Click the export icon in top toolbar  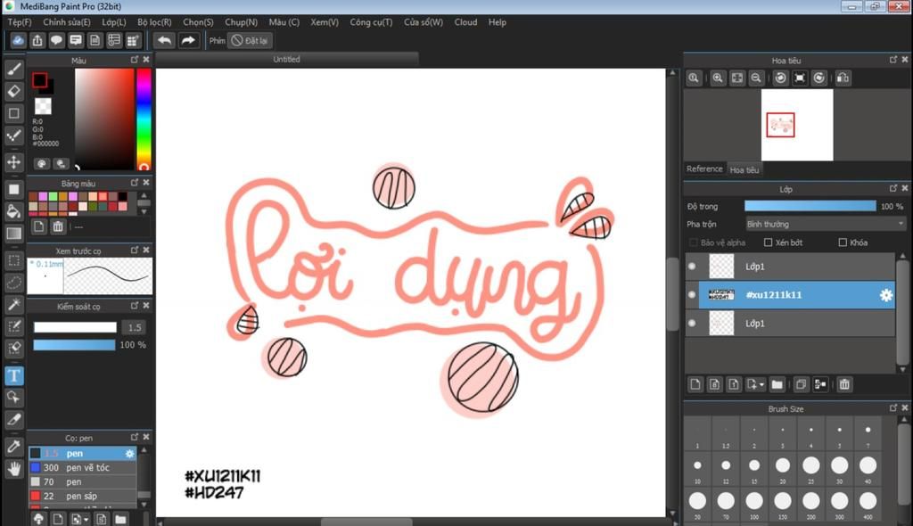(37, 40)
